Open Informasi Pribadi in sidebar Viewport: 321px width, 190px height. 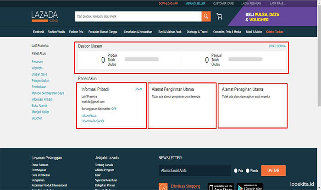[x=42, y=99]
